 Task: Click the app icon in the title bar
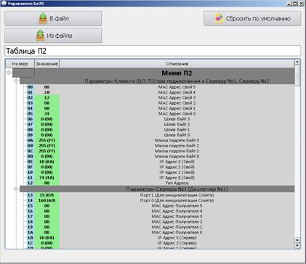point(4,3)
